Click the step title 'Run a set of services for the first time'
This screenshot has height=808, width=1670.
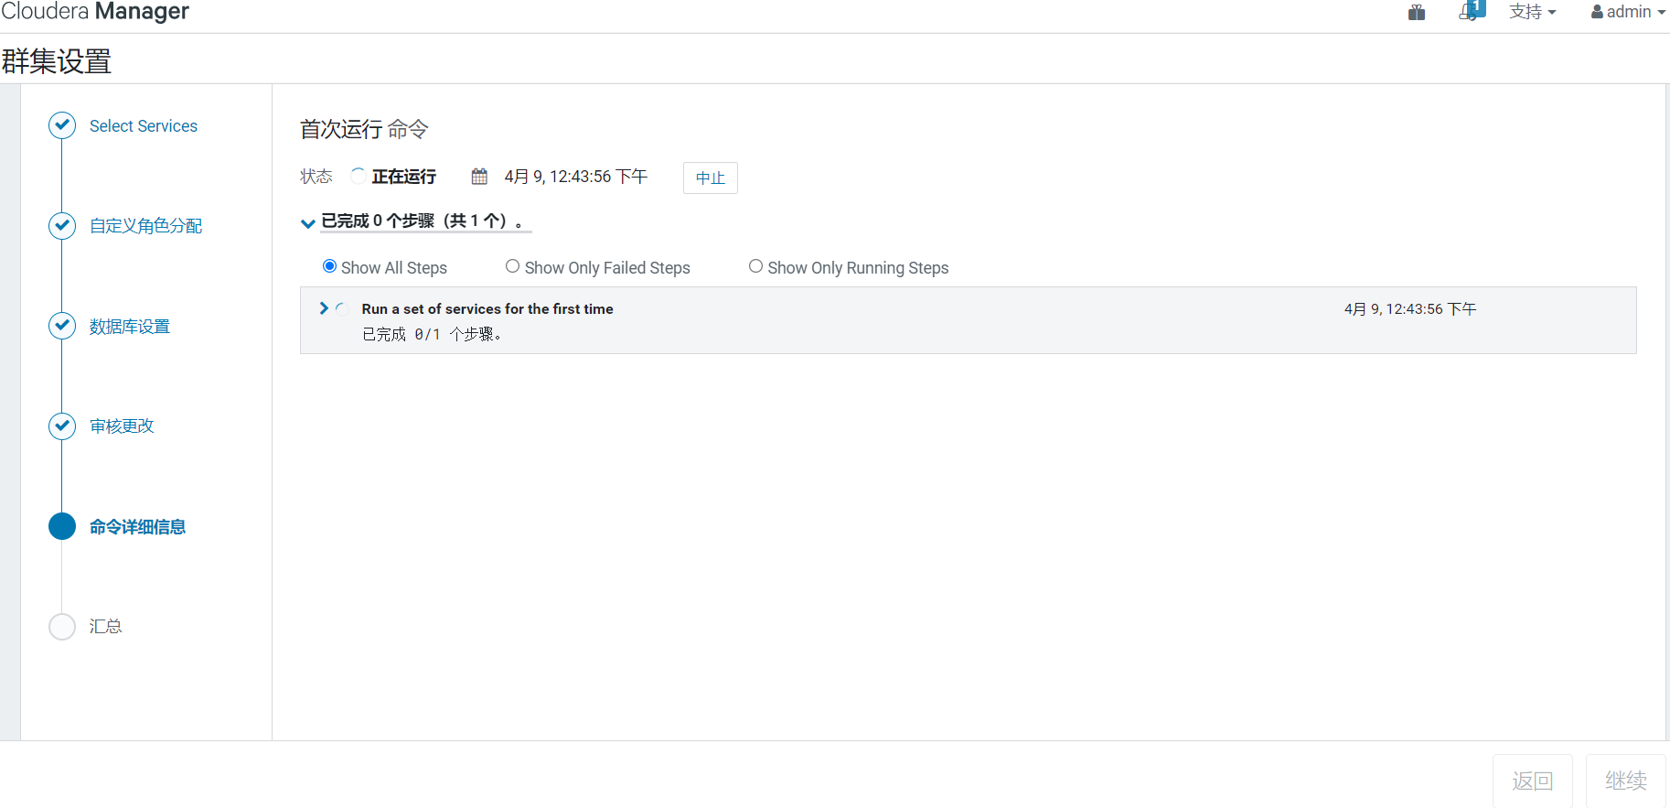[x=487, y=309]
